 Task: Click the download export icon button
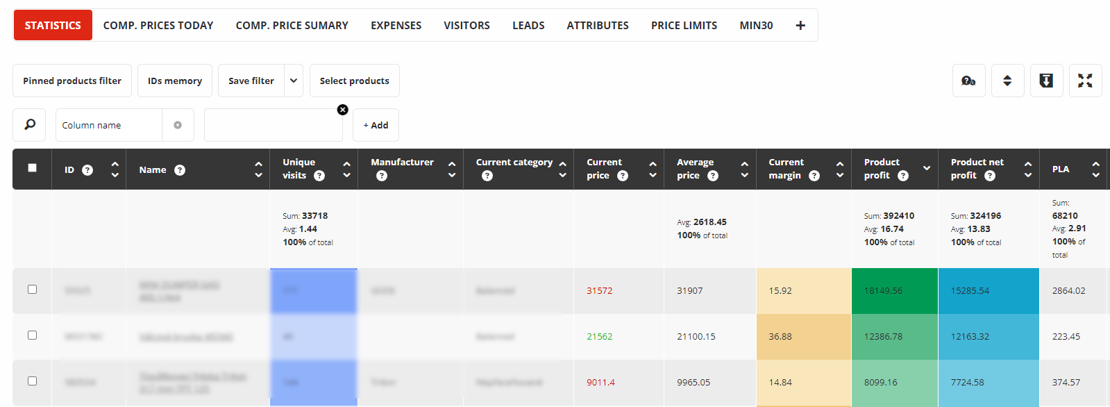click(x=1046, y=81)
